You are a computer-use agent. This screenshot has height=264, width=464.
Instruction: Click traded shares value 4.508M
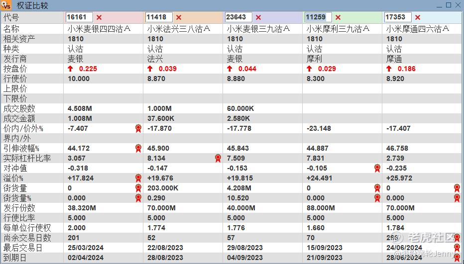point(80,108)
